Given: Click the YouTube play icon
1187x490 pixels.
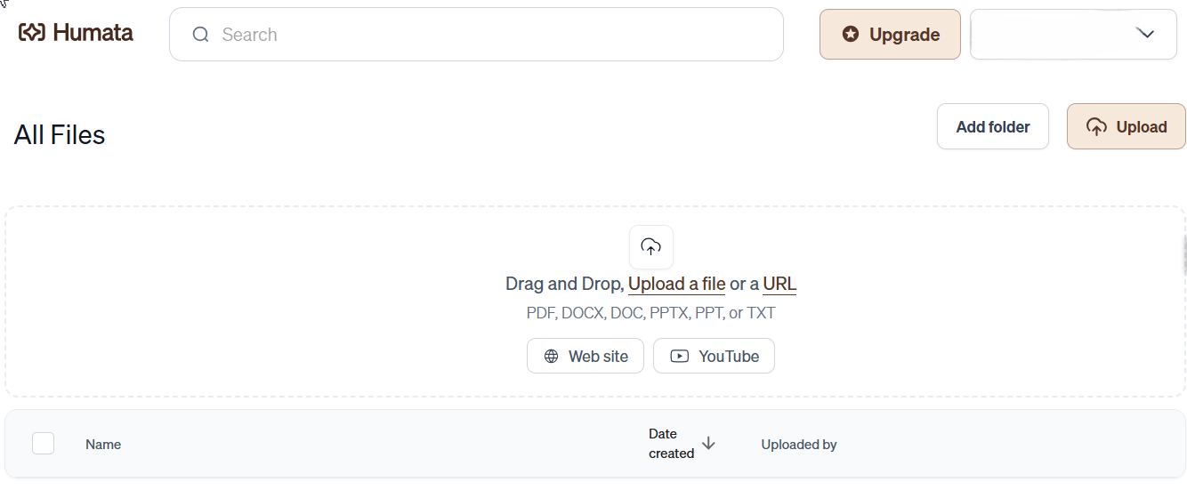Looking at the screenshot, I should point(680,356).
